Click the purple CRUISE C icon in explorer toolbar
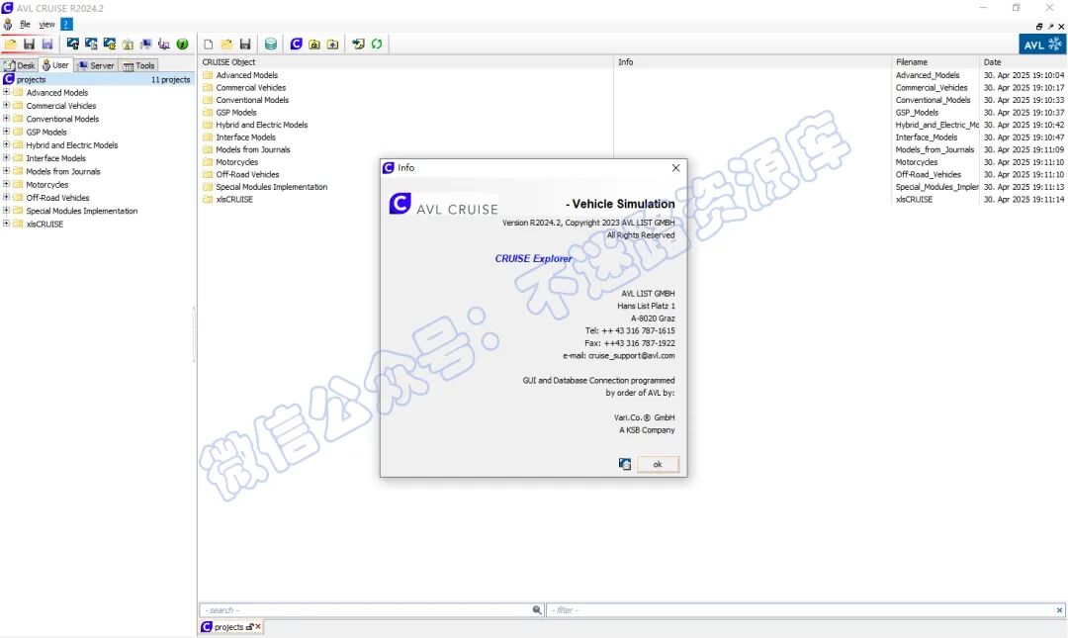Screen dimensions: 1068x638 (x=296, y=44)
